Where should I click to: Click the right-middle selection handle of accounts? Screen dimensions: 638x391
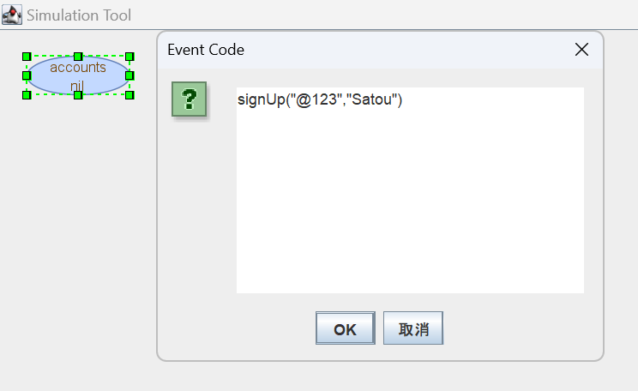click(x=129, y=75)
